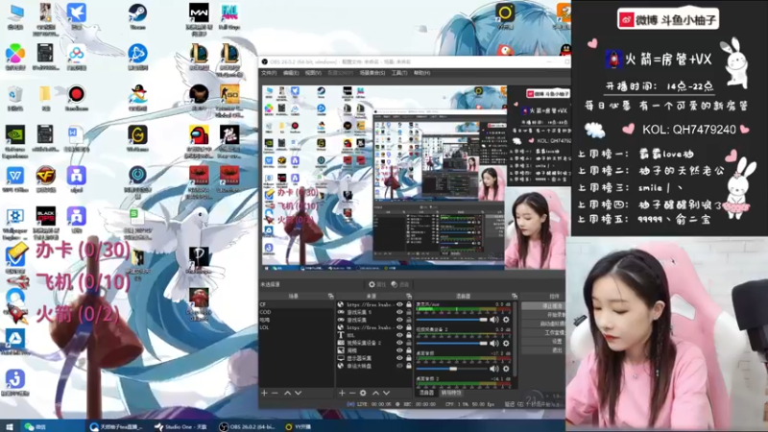
Task: Select the LOL scene in the scenes list
Action: pos(297,327)
